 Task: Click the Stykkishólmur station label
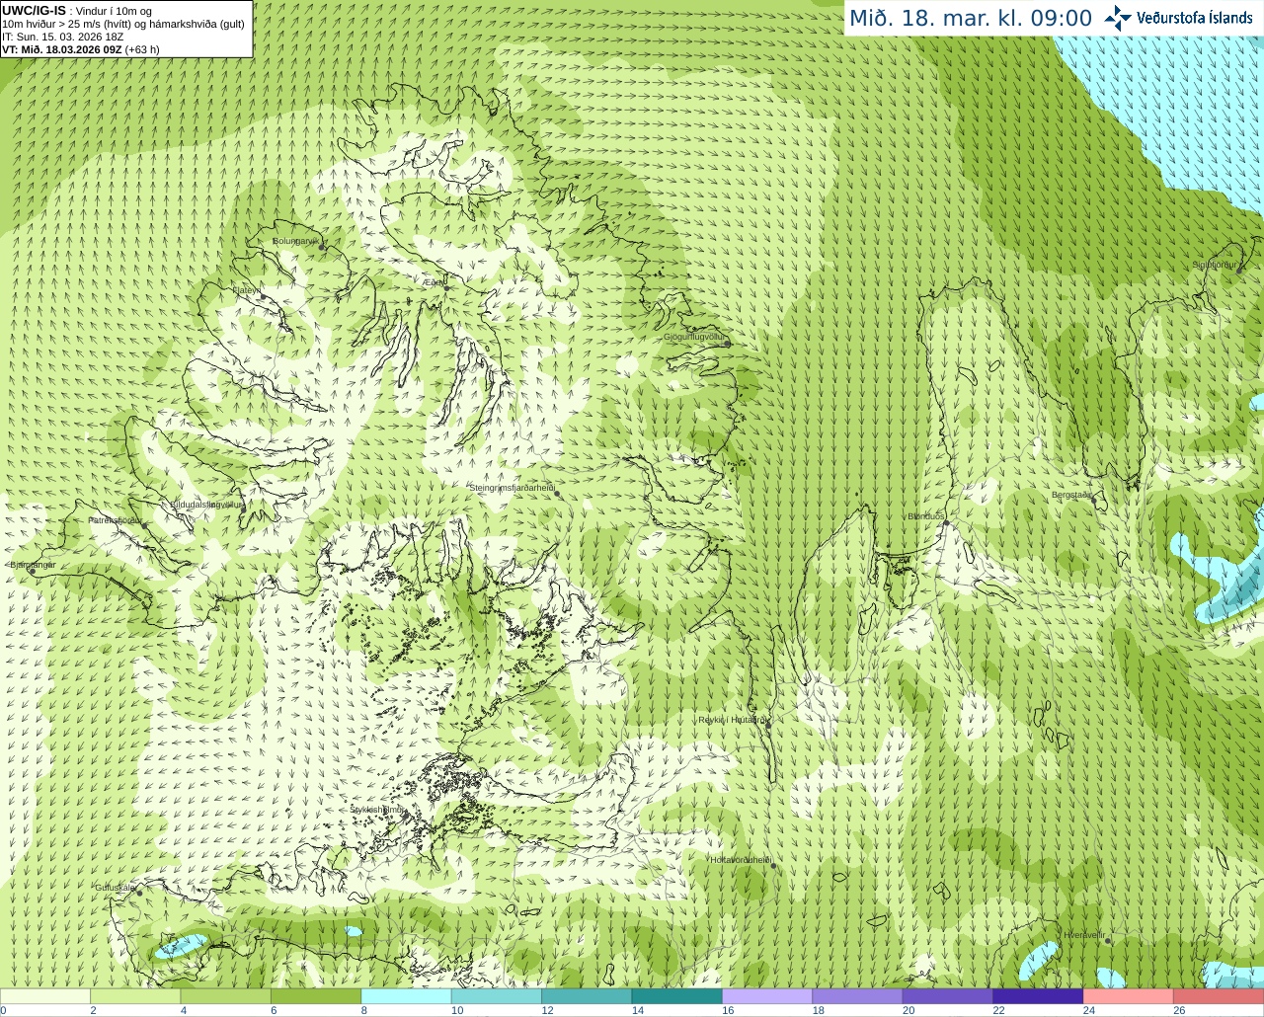tap(377, 810)
